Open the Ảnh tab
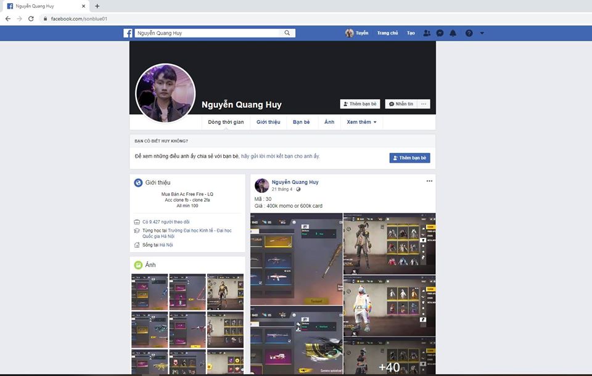592x376 pixels. (x=329, y=122)
